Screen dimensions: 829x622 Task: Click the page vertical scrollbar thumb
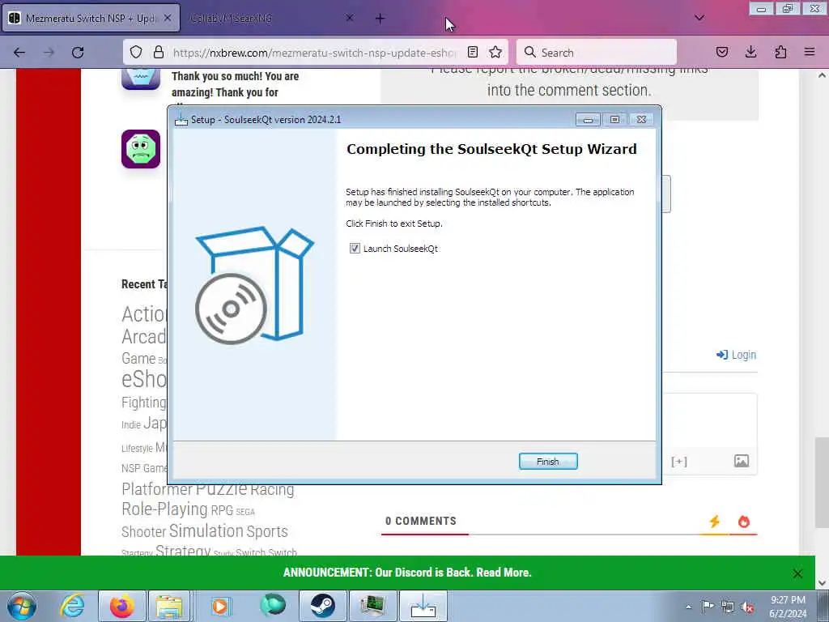coord(822,483)
